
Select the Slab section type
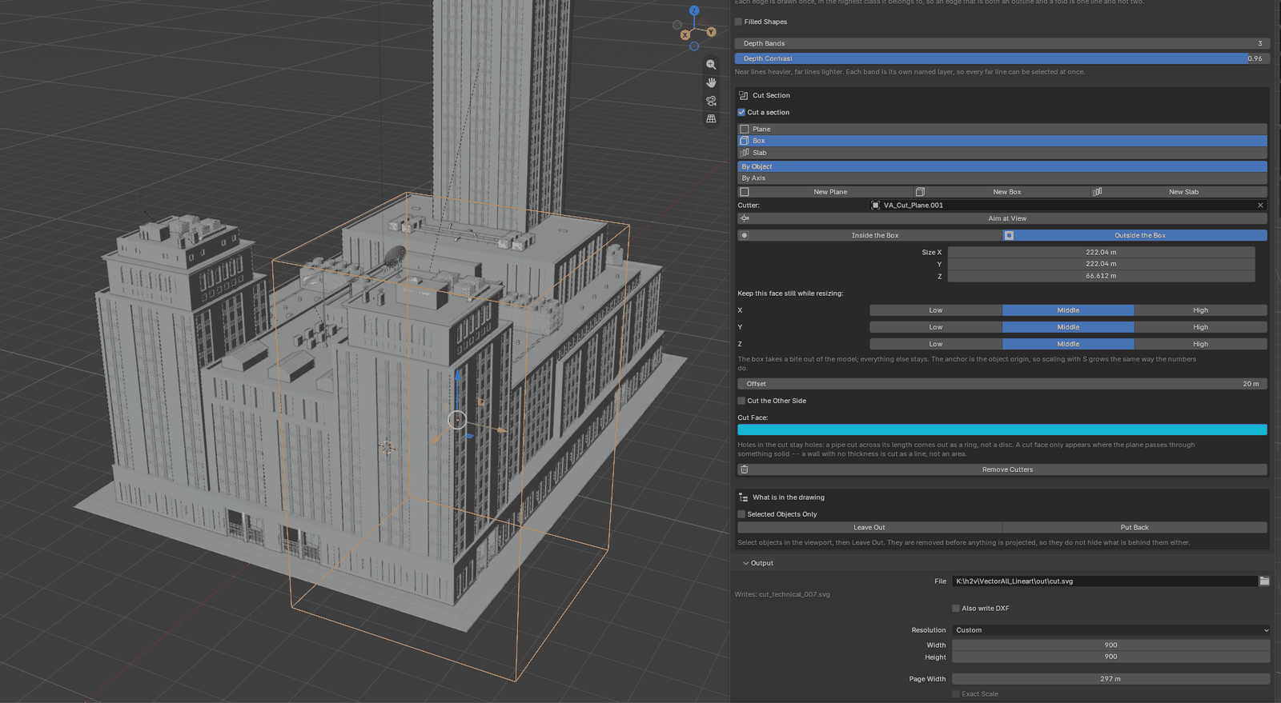click(1002, 153)
